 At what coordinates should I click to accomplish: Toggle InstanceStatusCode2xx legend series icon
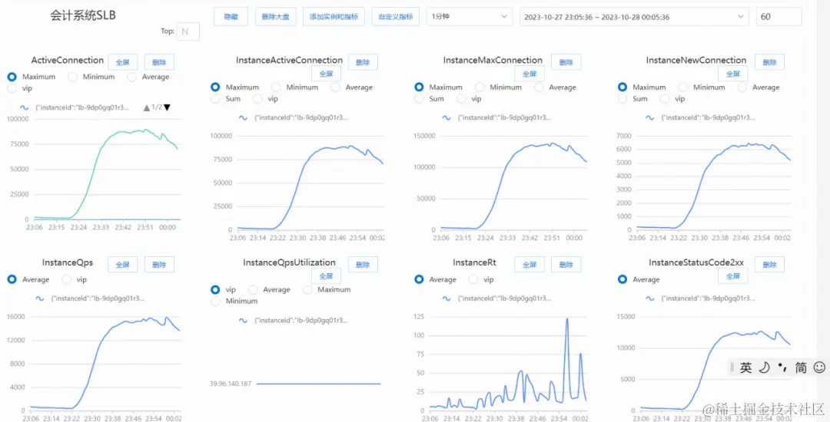click(650, 298)
